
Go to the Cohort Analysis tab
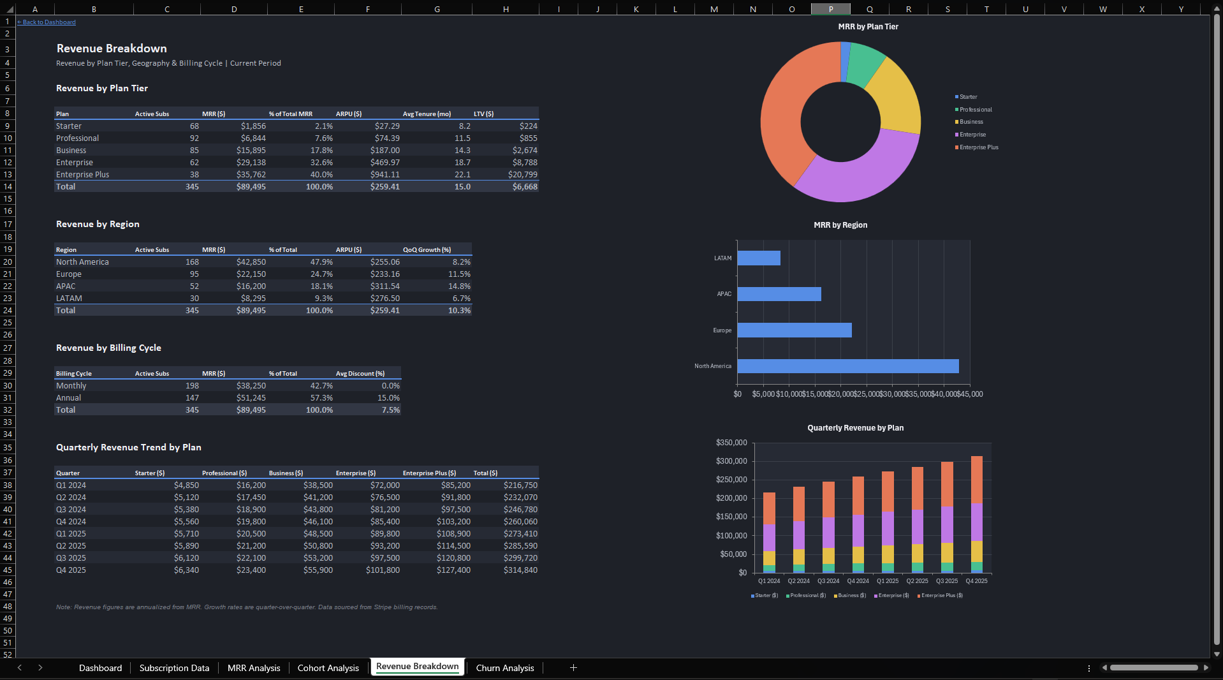click(x=328, y=668)
